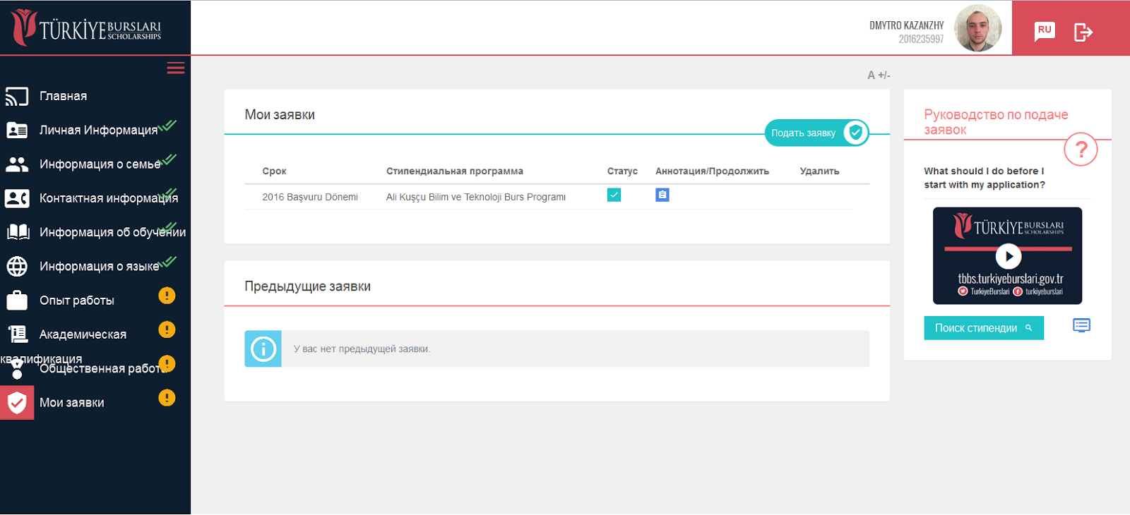Click warning badge next to Мои заявки
This screenshot has width=1130, height=515.
[167, 398]
